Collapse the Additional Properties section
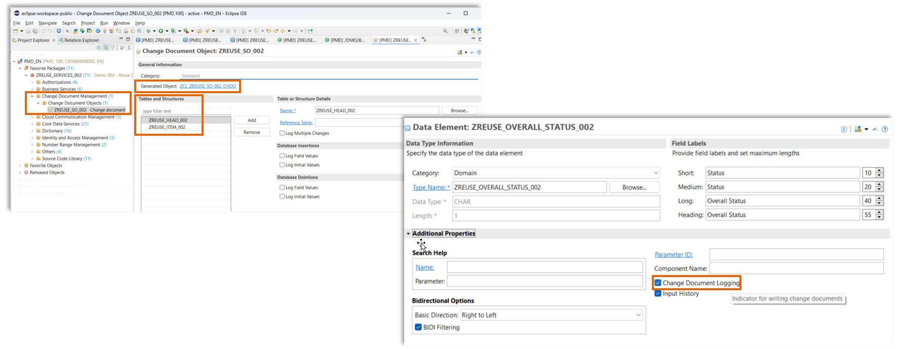 click(408, 234)
